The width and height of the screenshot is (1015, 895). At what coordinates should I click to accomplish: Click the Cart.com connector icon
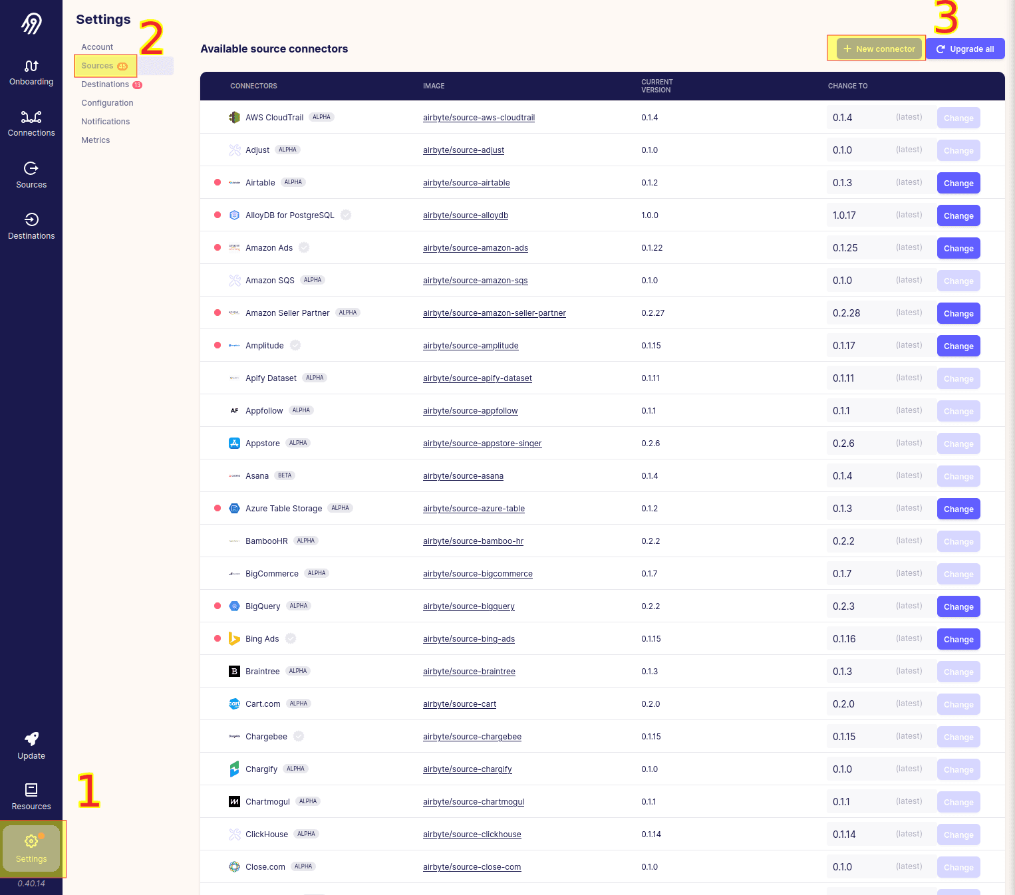pyautogui.click(x=234, y=703)
